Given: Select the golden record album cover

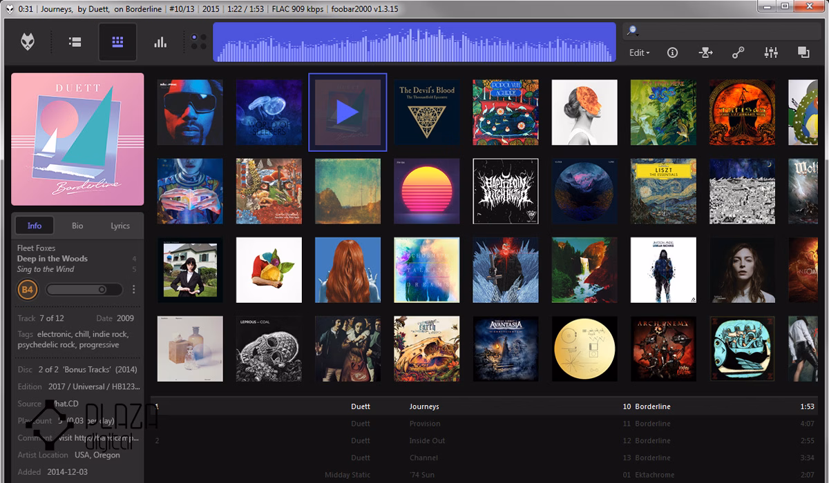Looking at the screenshot, I should 584,348.
